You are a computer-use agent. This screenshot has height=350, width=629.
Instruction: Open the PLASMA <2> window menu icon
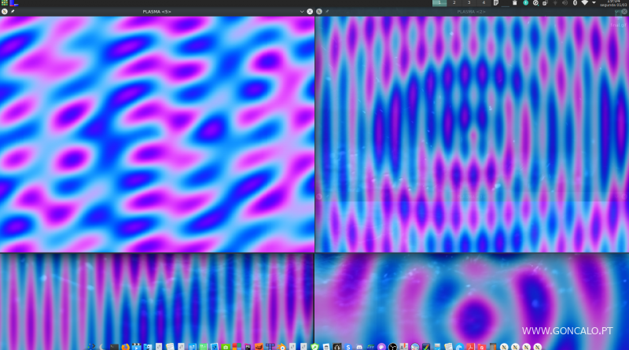tap(319, 12)
